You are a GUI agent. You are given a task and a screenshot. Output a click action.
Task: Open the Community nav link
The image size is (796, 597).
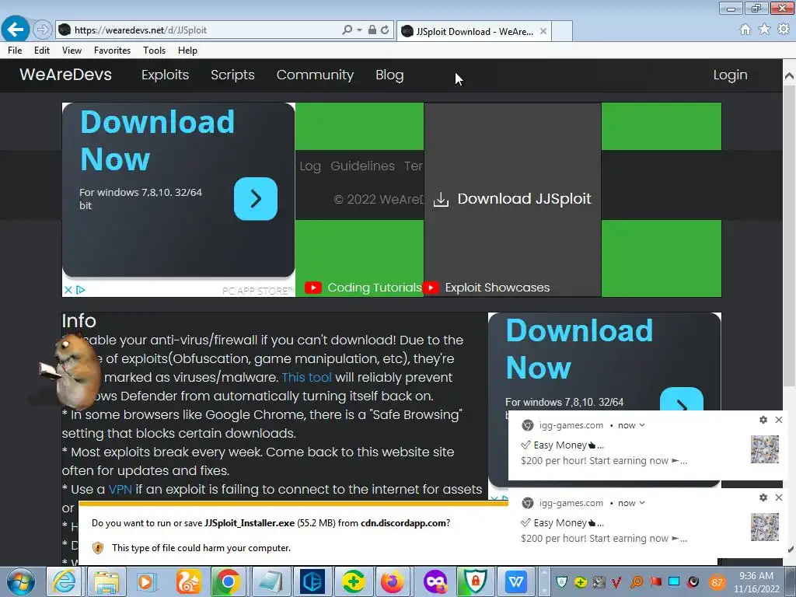315,75
